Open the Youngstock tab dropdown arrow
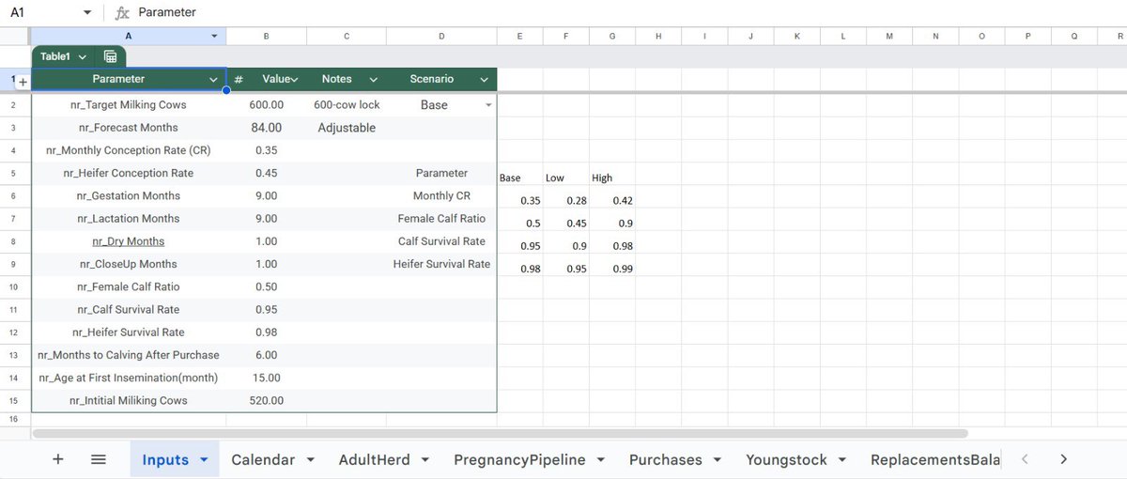Viewport: 1127px width, 479px height. coord(842,460)
